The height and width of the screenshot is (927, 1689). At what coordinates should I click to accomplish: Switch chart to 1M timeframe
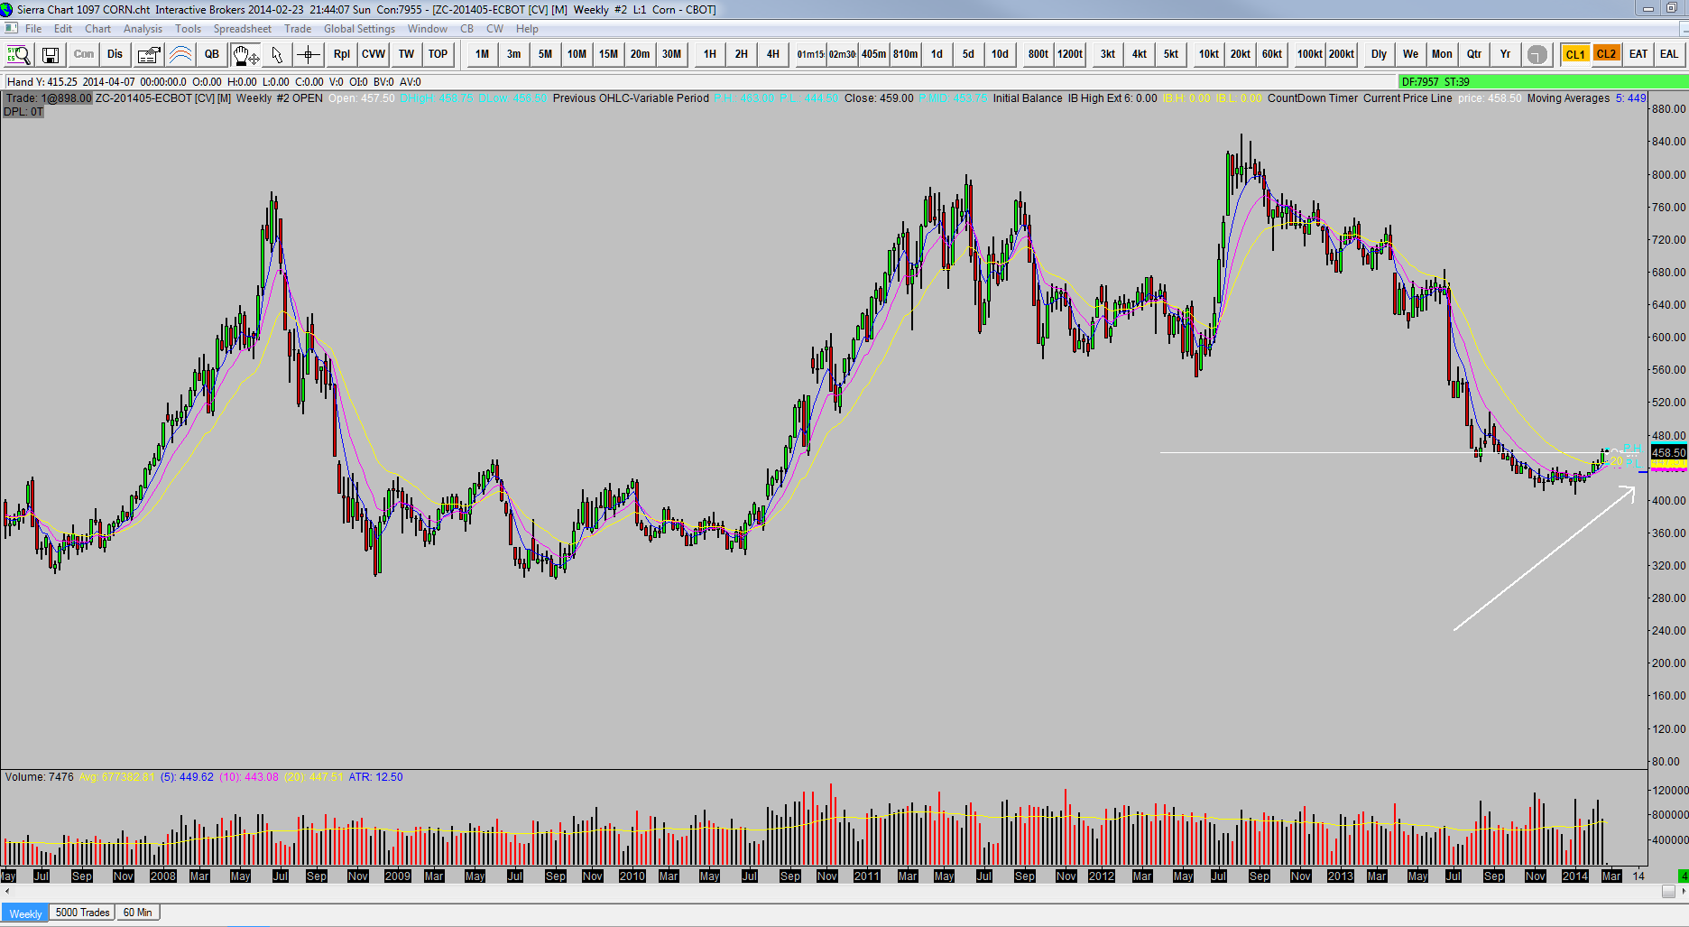(x=483, y=54)
